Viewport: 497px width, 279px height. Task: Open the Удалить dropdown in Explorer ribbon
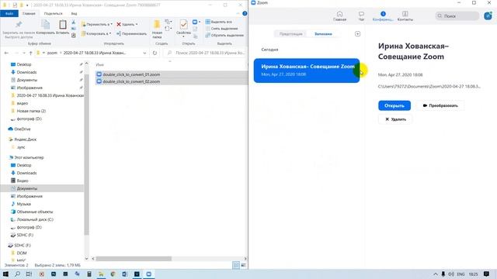pyautogui.click(x=127, y=24)
